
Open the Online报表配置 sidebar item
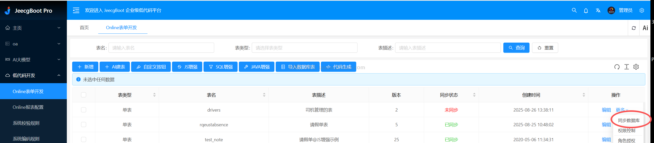(x=33, y=107)
